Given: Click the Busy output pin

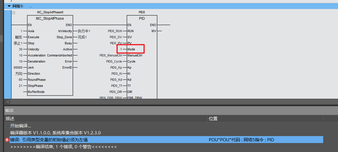Looking at the screenshot, I should pyautogui.click(x=69, y=43).
